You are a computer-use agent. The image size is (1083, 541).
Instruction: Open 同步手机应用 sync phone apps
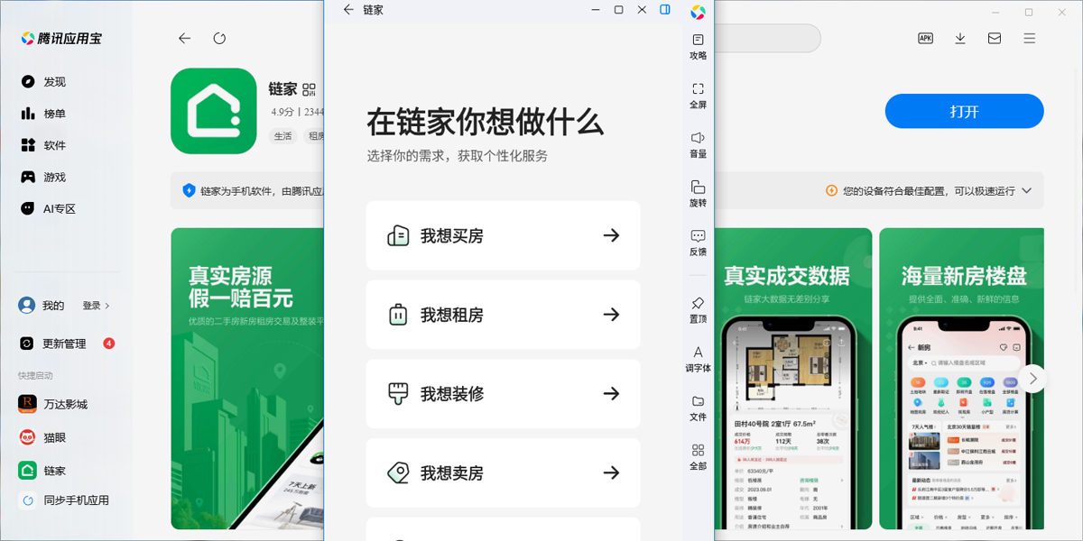pos(65,500)
